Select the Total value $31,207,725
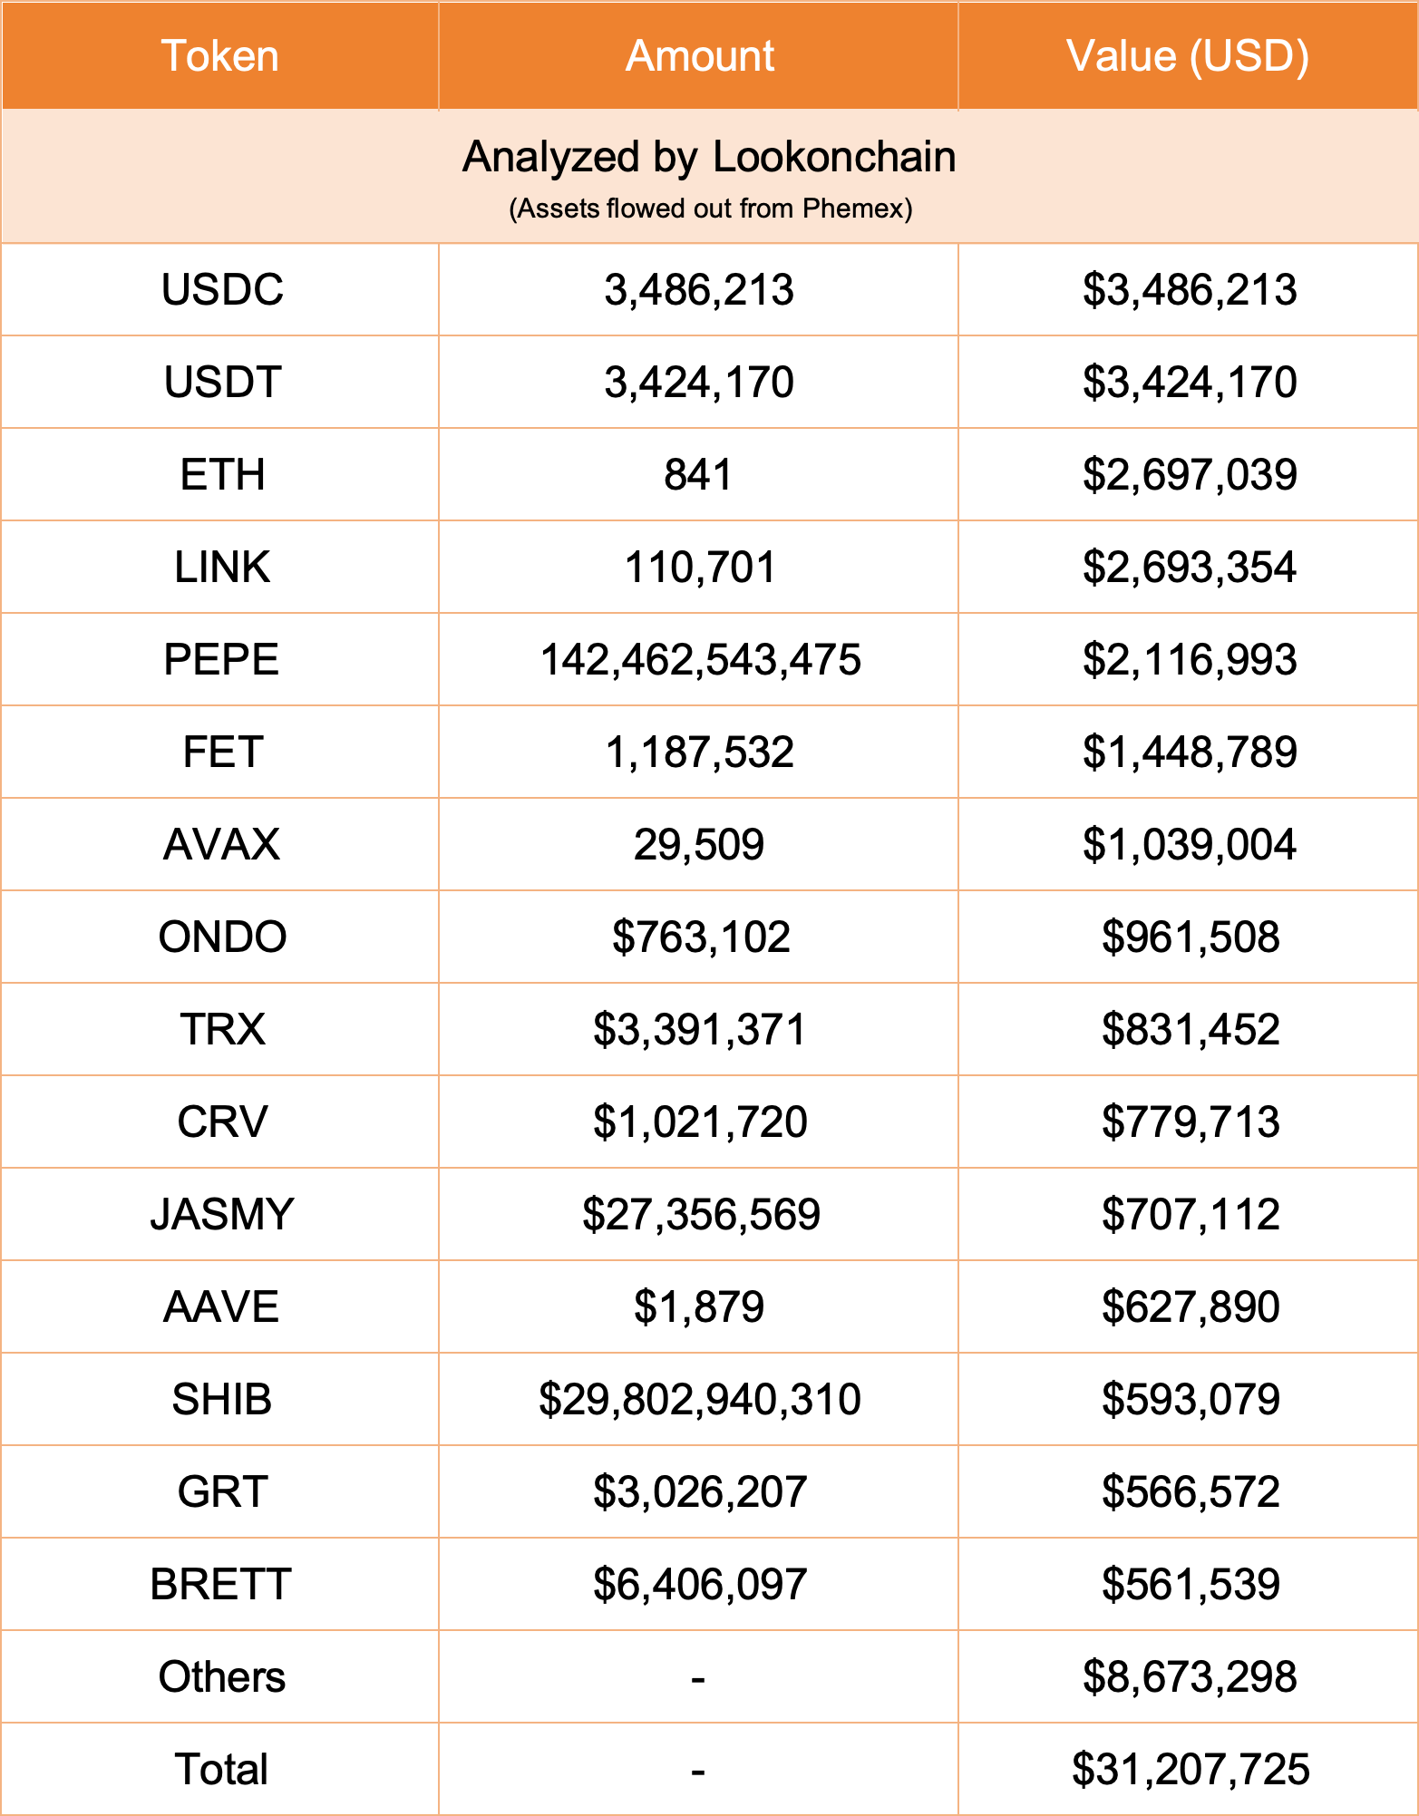Viewport: 1419px width, 1816px height. coord(1191,1770)
